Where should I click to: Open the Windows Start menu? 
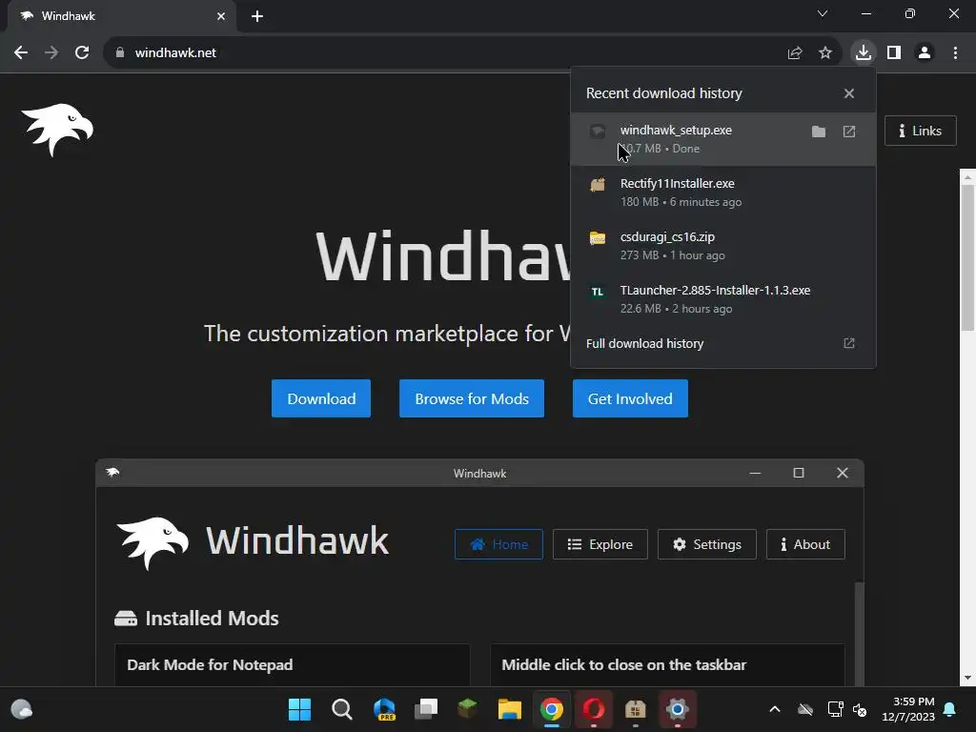click(299, 709)
